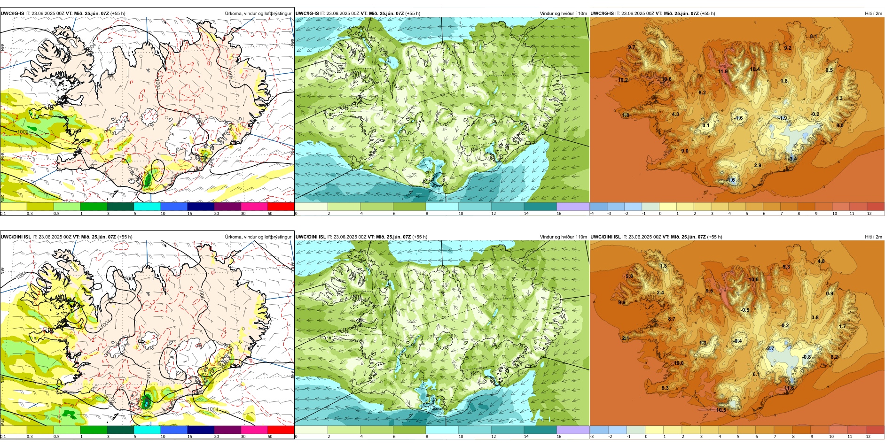Click the red 50 mm swatch in IG-IS precipitation legend
893x446 pixels.
point(281,207)
